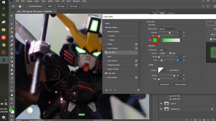Select the Hand tool in toolbox
Screen dimensions: 216x121
(x=12, y=95)
